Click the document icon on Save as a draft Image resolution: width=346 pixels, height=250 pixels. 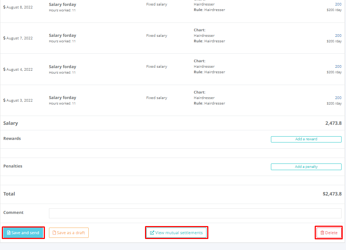click(x=54, y=233)
